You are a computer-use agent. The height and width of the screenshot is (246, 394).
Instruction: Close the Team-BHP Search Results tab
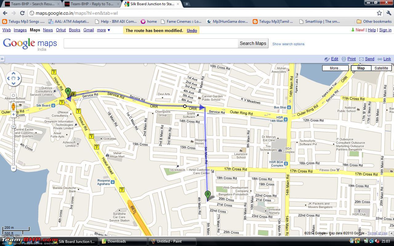58,4
